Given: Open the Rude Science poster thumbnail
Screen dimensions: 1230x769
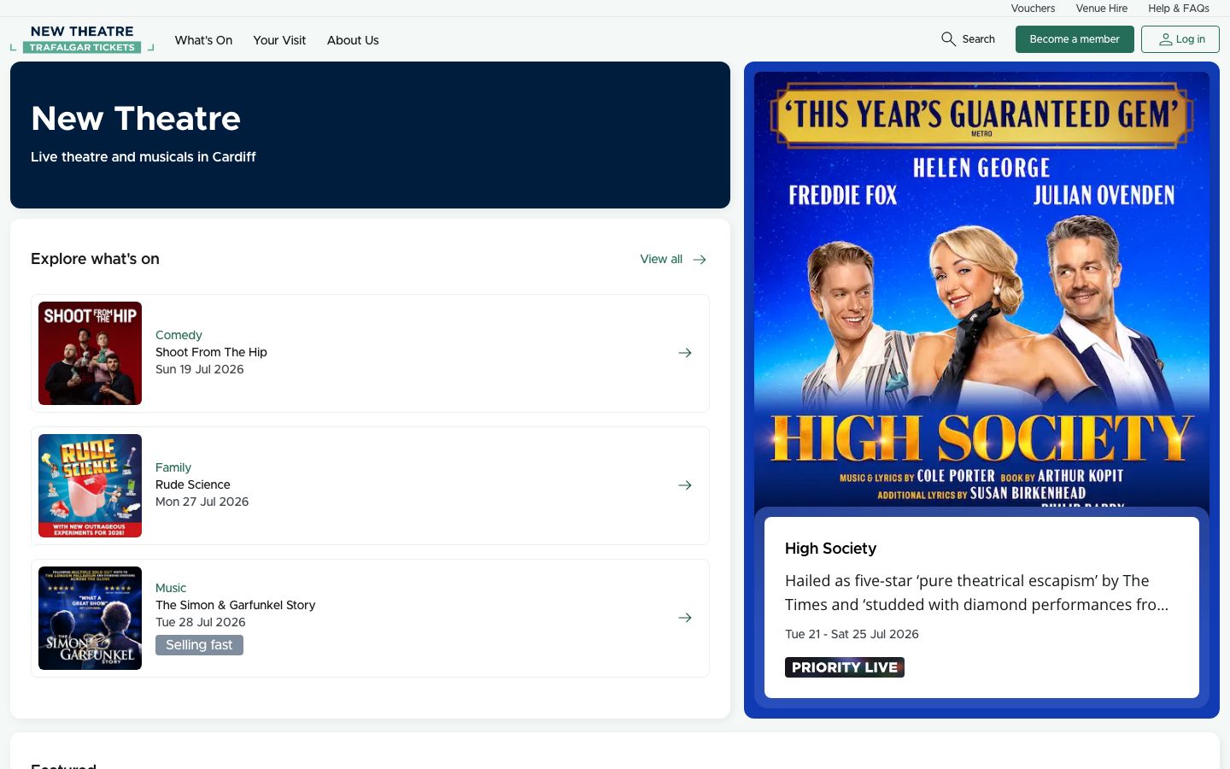Looking at the screenshot, I should [90, 485].
